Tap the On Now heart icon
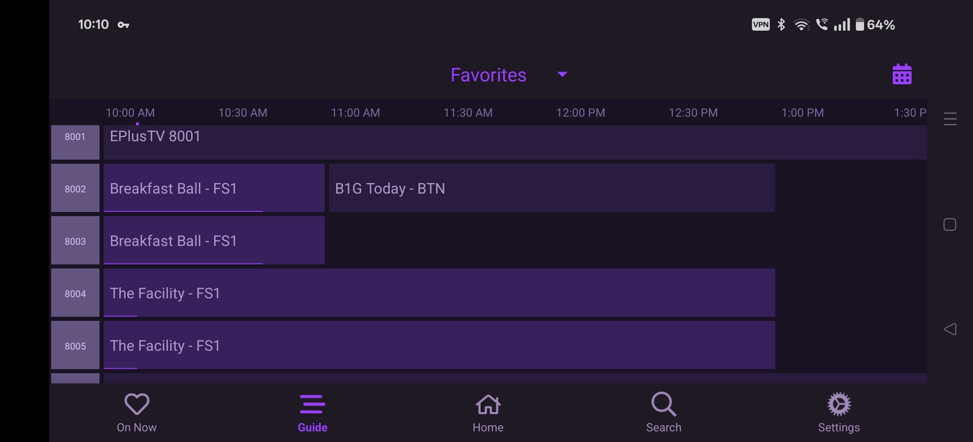Screen dimensions: 973x442 tap(137, 404)
